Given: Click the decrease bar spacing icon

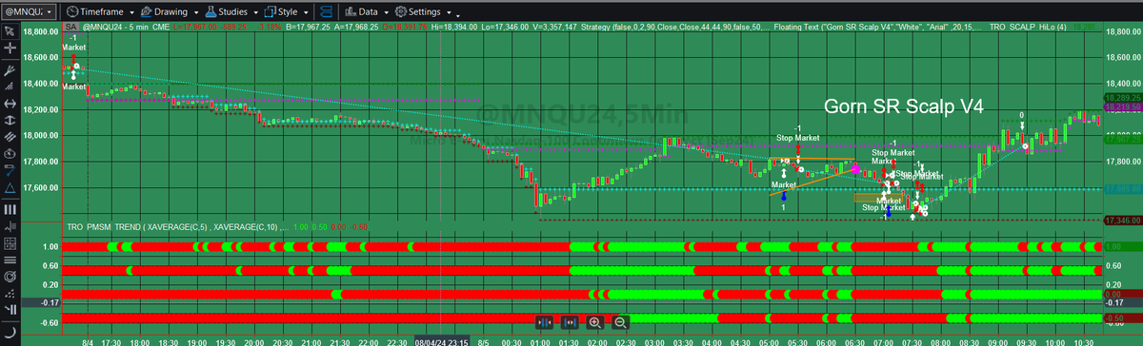Looking at the screenshot, I should point(545,323).
